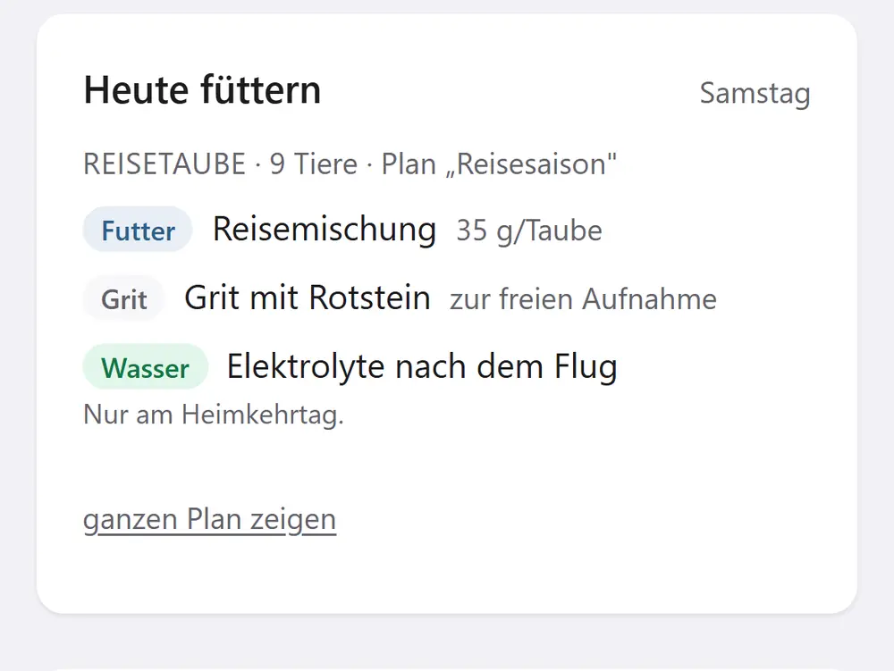Select the Reisemischung feed entry
This screenshot has height=671, width=894.
point(325,230)
